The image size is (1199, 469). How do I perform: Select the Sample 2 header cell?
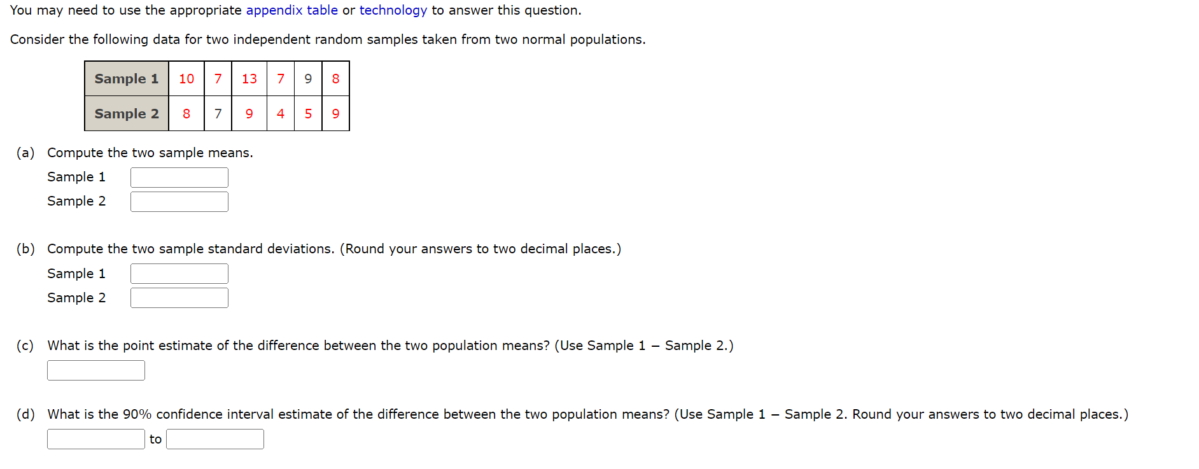(126, 114)
